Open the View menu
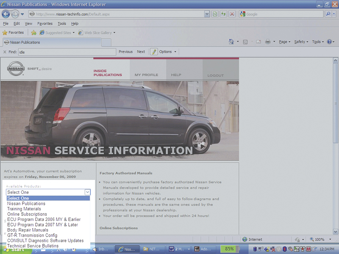 coord(28,24)
